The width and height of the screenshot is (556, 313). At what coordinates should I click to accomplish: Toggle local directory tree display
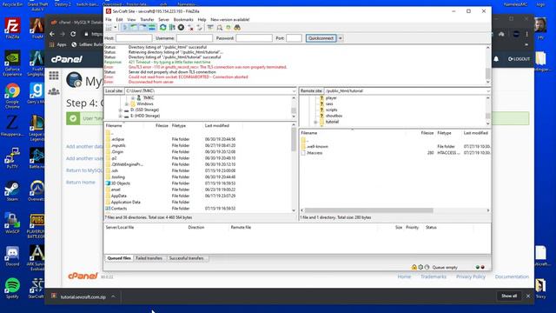134,28
